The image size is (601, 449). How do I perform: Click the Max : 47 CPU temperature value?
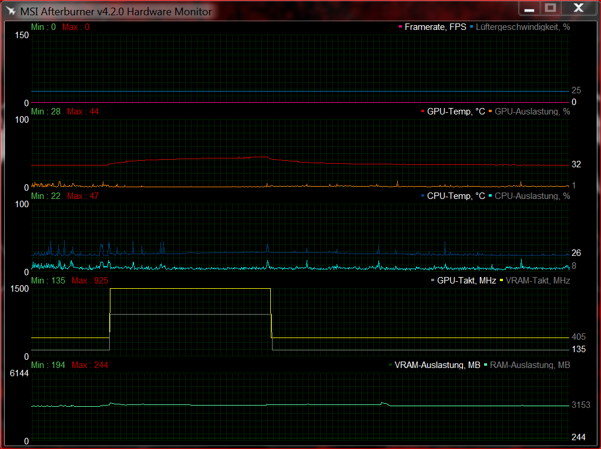(x=83, y=196)
